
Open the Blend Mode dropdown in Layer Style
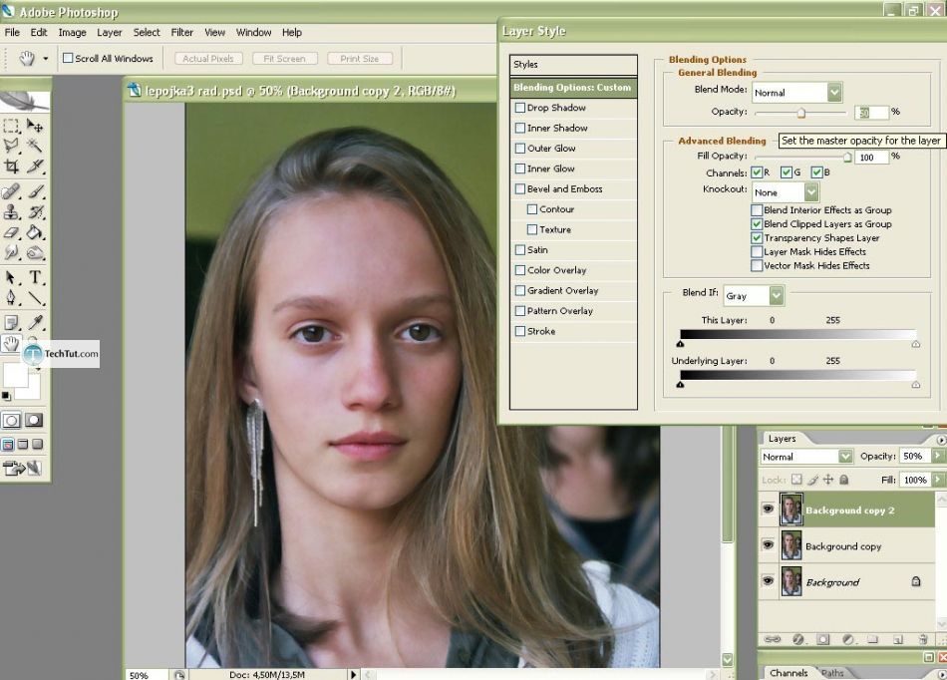point(834,93)
